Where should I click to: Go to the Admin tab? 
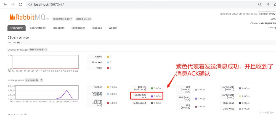click(113, 28)
